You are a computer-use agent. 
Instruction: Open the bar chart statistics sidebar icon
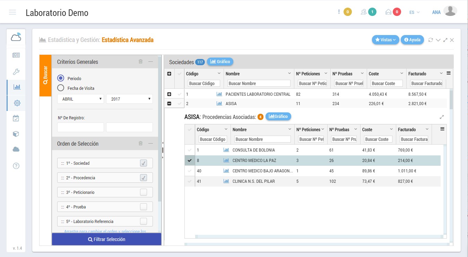coord(17,87)
